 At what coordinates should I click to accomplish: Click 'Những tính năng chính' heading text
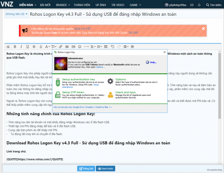tap(51, 114)
